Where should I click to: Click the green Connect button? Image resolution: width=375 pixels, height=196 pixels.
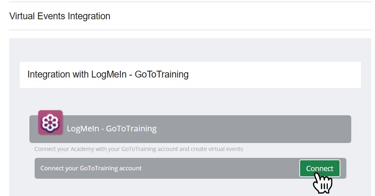[x=319, y=168]
